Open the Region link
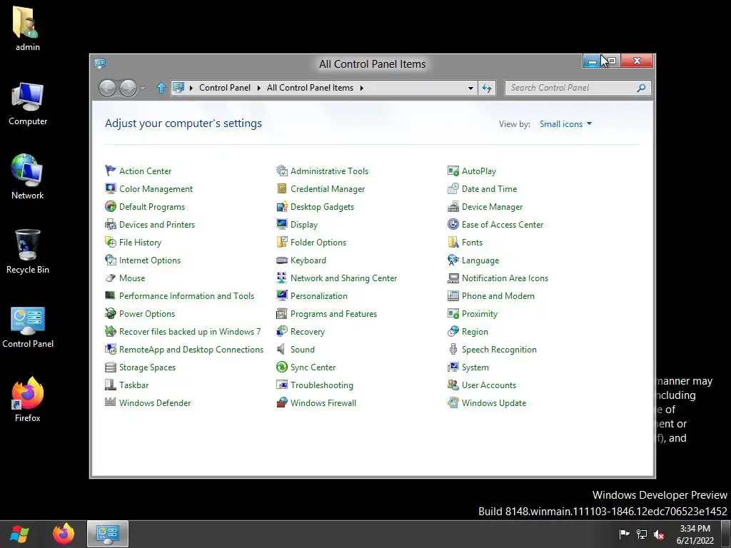This screenshot has height=548, width=731. [475, 332]
